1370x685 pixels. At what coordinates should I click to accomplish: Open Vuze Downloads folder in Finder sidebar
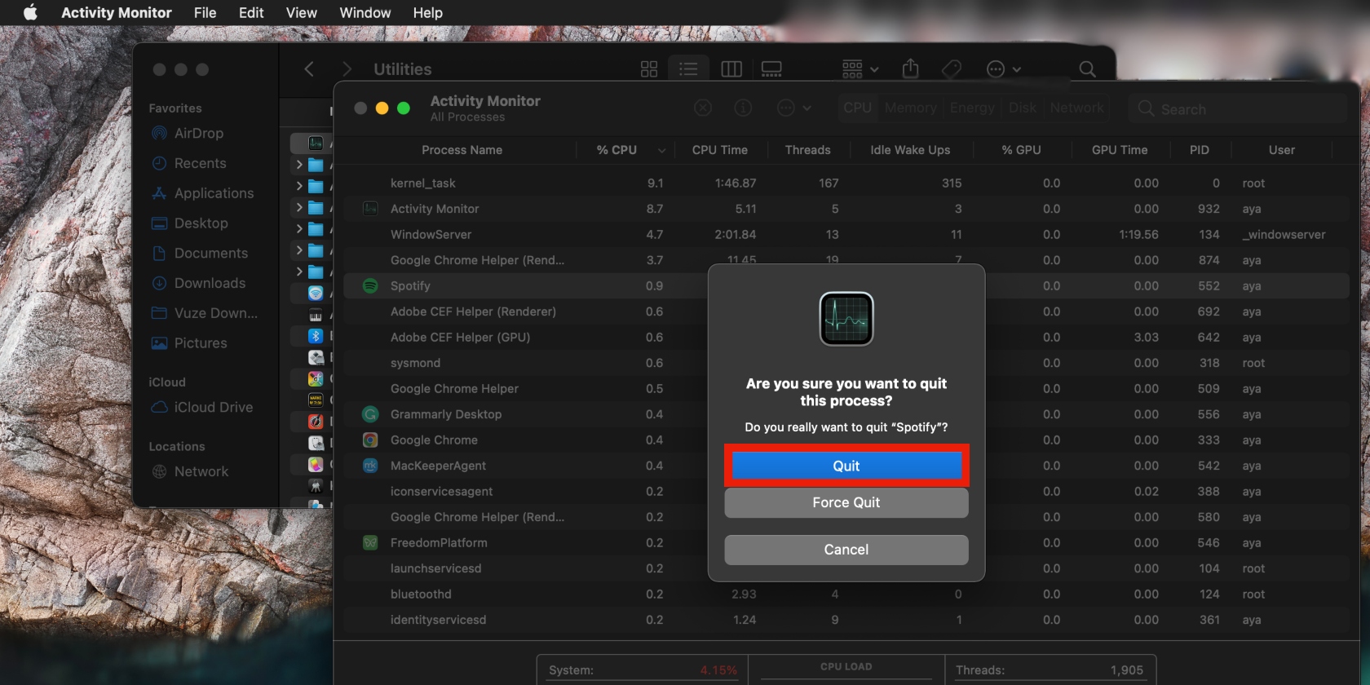coord(205,313)
